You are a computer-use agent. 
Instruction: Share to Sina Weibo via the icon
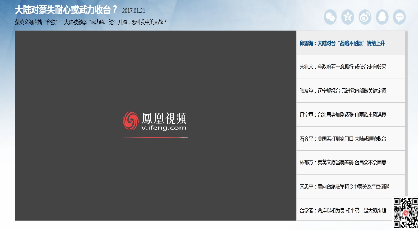click(x=365, y=17)
